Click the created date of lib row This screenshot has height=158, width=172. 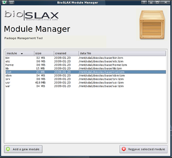tap(62, 68)
